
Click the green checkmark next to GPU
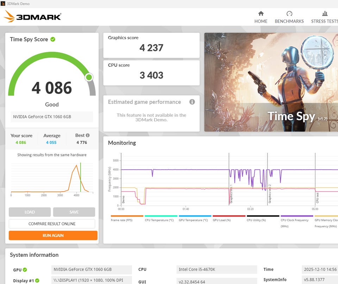pyautogui.click(x=25, y=270)
